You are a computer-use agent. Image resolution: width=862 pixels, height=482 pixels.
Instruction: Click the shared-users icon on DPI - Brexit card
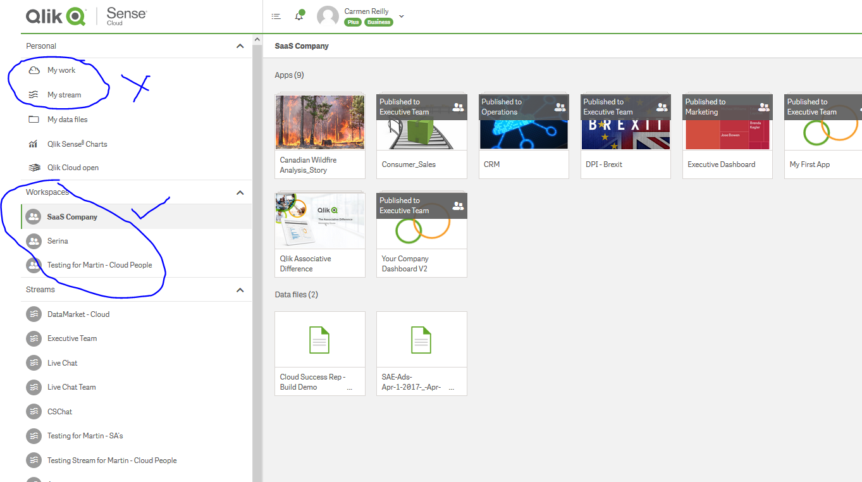coord(662,108)
